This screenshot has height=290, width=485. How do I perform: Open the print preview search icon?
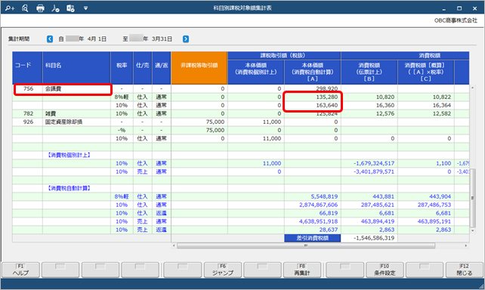click(x=25, y=8)
